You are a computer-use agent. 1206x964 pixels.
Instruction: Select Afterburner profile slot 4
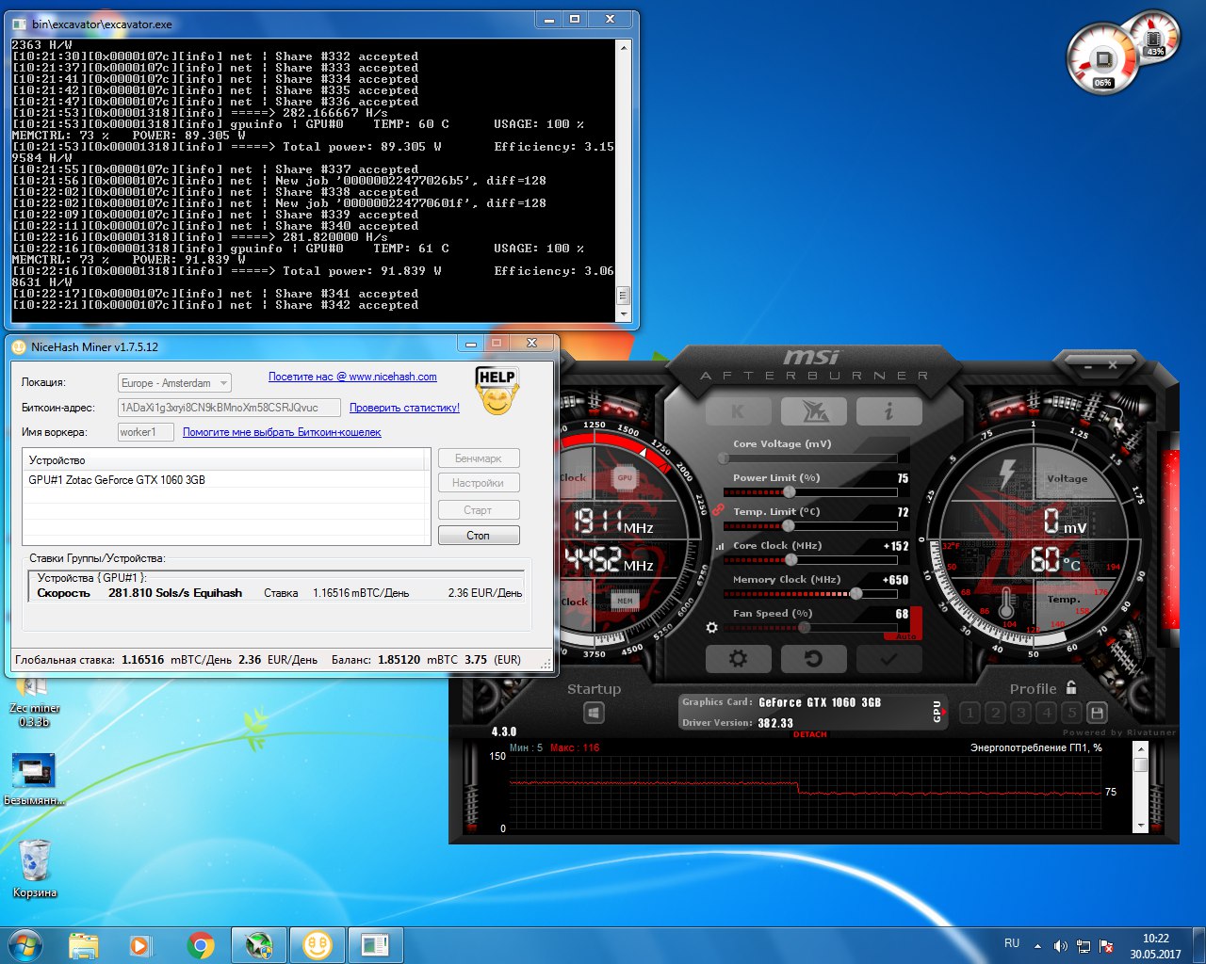(x=1047, y=713)
